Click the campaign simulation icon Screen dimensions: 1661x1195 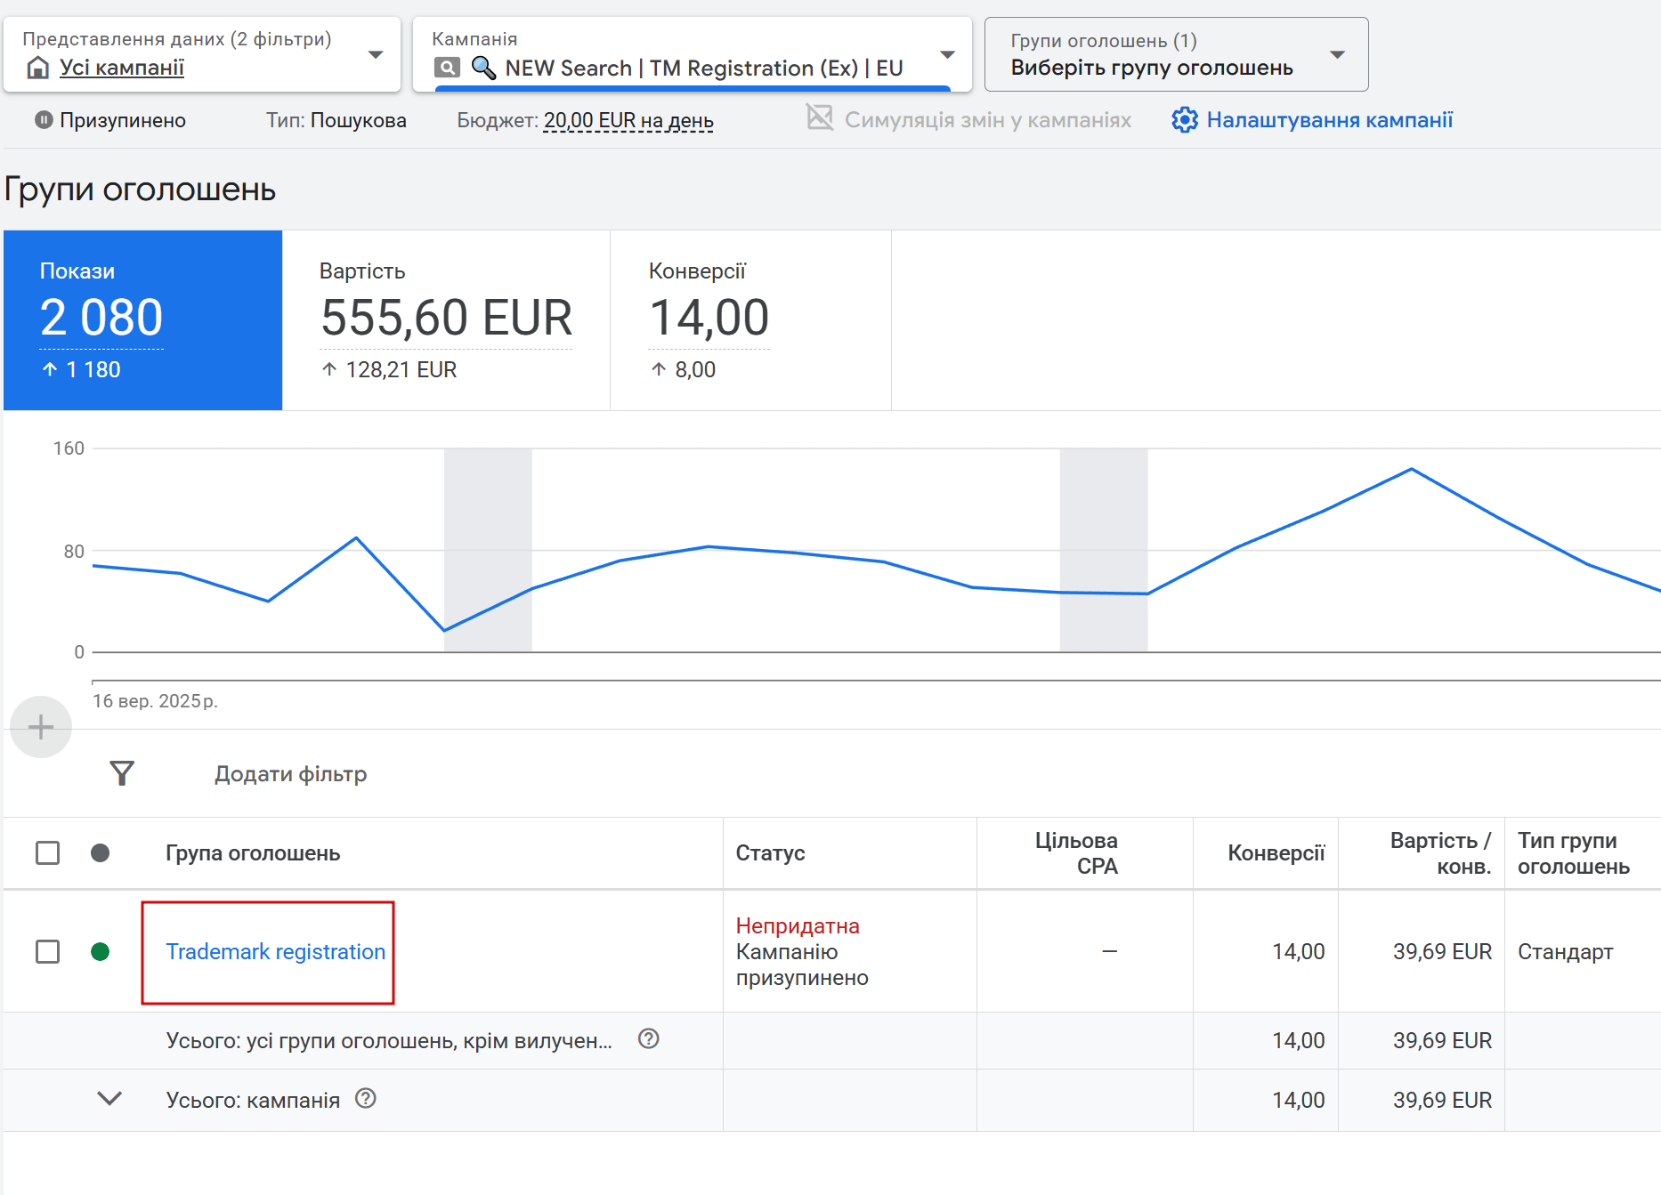pyautogui.click(x=819, y=118)
